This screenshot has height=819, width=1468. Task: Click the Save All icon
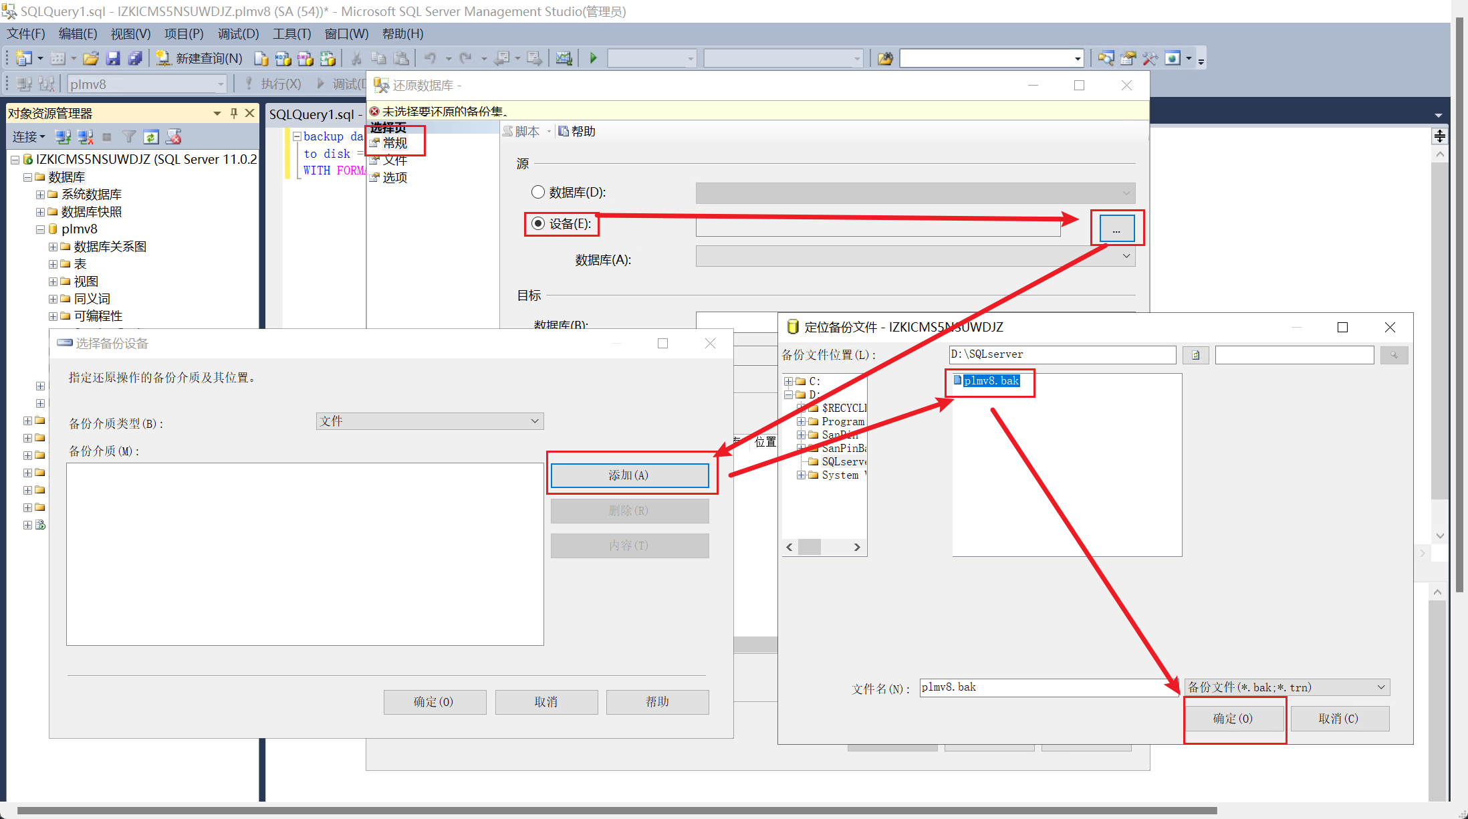click(x=135, y=59)
